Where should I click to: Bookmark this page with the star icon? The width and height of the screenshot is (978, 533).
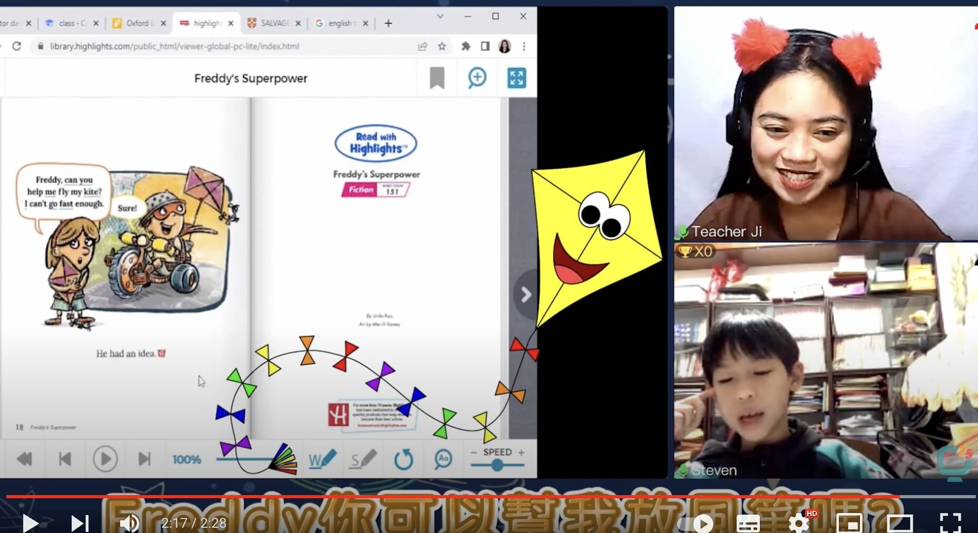pyautogui.click(x=442, y=46)
